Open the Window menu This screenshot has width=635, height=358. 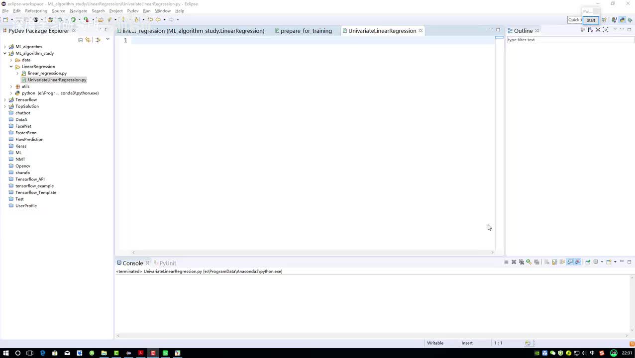tap(163, 11)
